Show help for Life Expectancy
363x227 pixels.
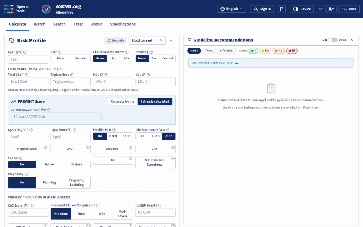pyautogui.click(x=168, y=130)
